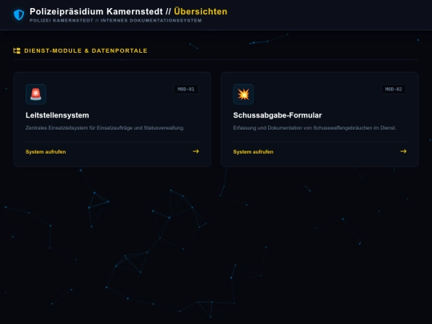Click the Dienst-Module & Datenportale heading
Image resolution: width=432 pixels, height=324 pixels.
(x=86, y=50)
